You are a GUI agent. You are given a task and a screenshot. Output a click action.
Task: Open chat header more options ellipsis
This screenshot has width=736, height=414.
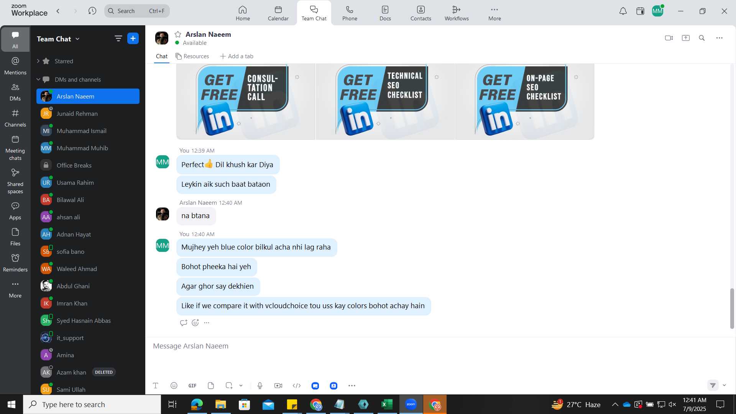point(720,38)
